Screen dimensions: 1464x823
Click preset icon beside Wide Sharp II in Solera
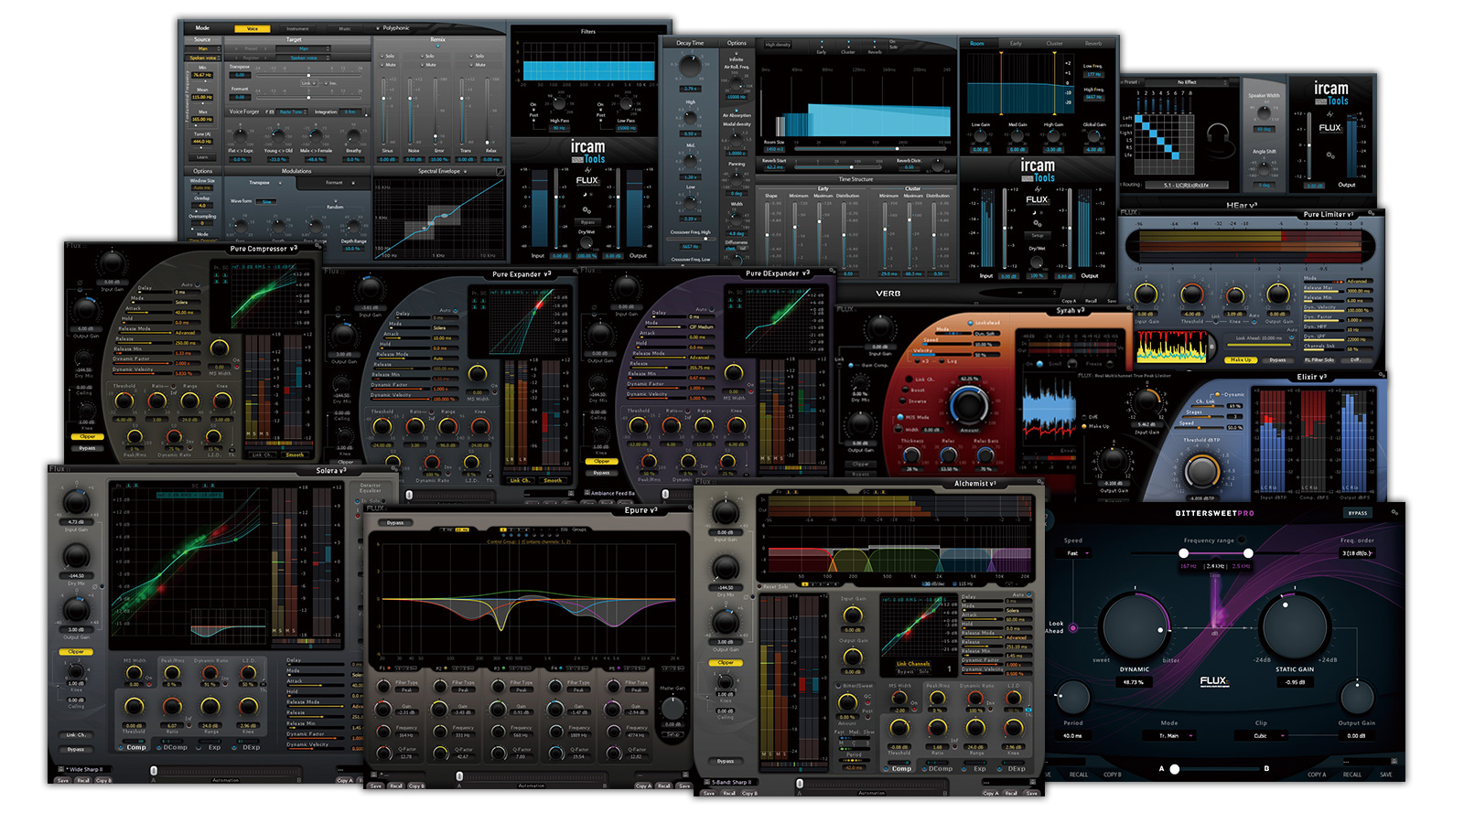(x=60, y=769)
